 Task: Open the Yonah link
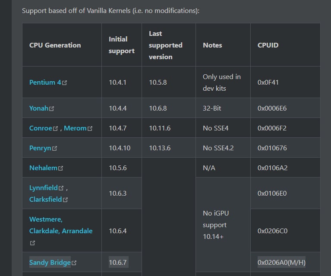(x=38, y=108)
